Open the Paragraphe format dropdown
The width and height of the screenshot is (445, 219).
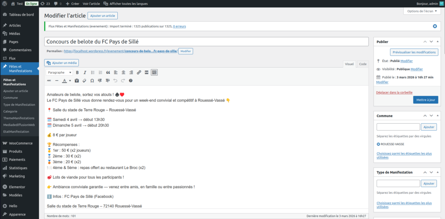[x=59, y=72]
